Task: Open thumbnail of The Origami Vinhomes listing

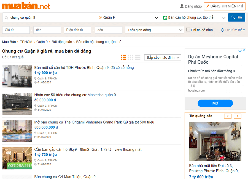Action: click(x=17, y=131)
